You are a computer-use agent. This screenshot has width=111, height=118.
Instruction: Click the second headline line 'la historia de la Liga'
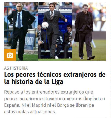pos(34,82)
